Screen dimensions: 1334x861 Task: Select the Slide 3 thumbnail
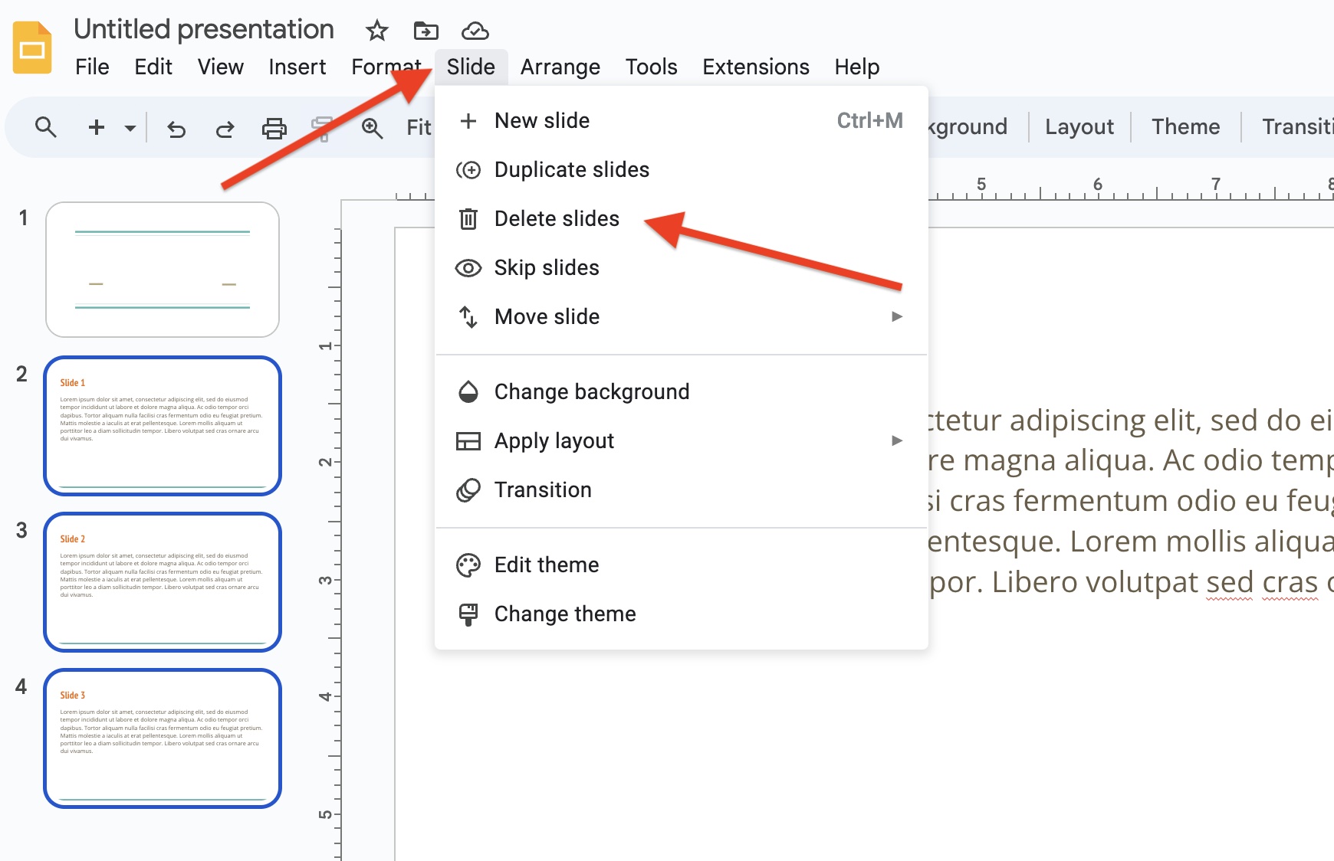tap(163, 736)
